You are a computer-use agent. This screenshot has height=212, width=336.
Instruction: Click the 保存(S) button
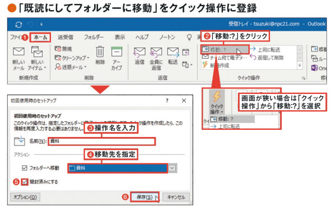pos(144,197)
